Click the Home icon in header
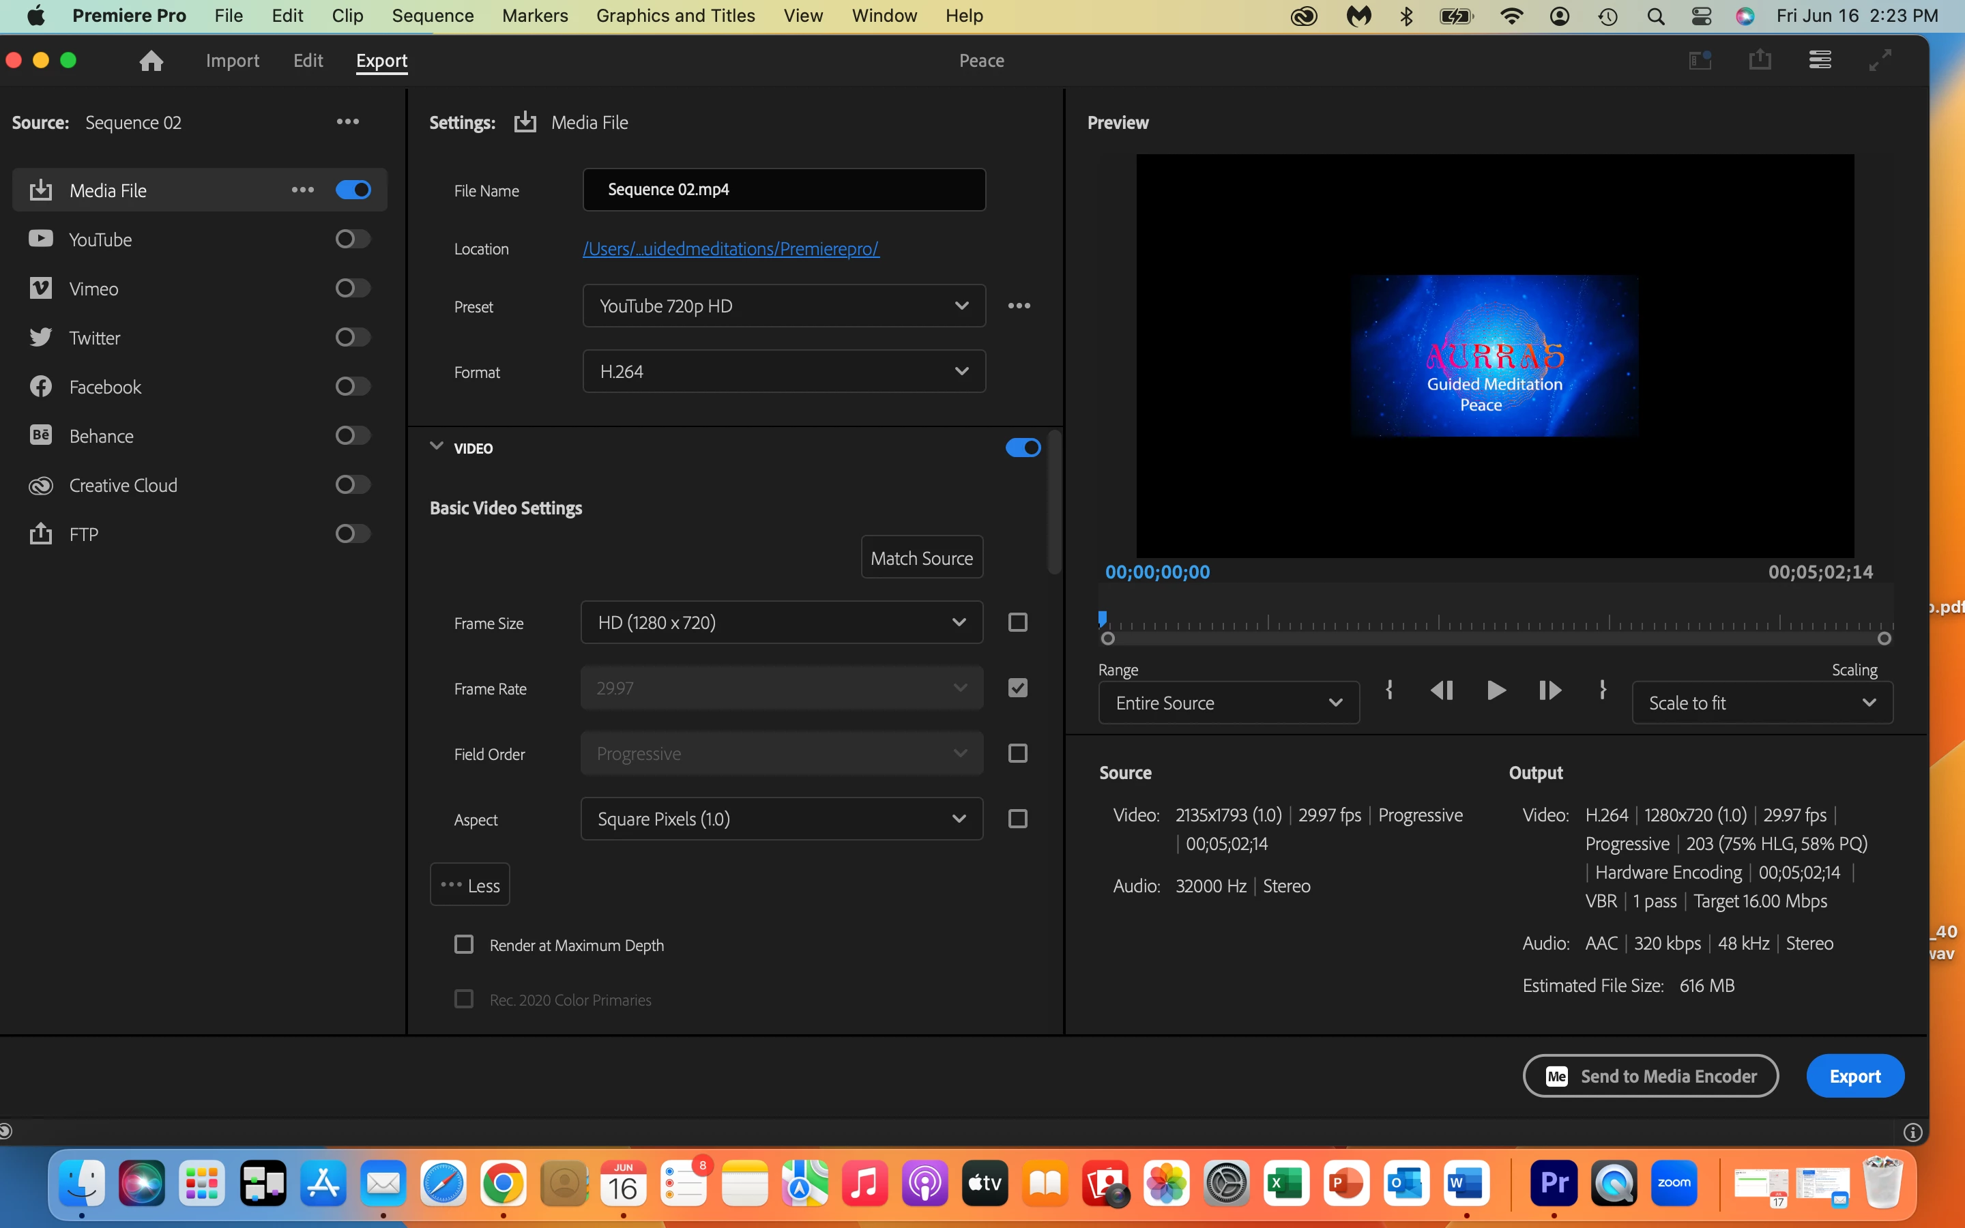This screenshot has height=1228, width=1965. pos(151,61)
